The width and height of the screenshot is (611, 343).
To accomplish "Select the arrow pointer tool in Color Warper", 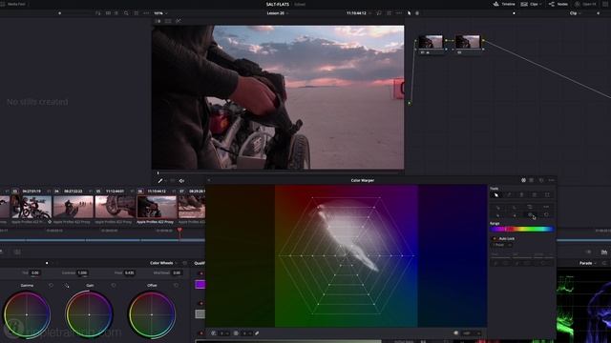I will point(496,194).
